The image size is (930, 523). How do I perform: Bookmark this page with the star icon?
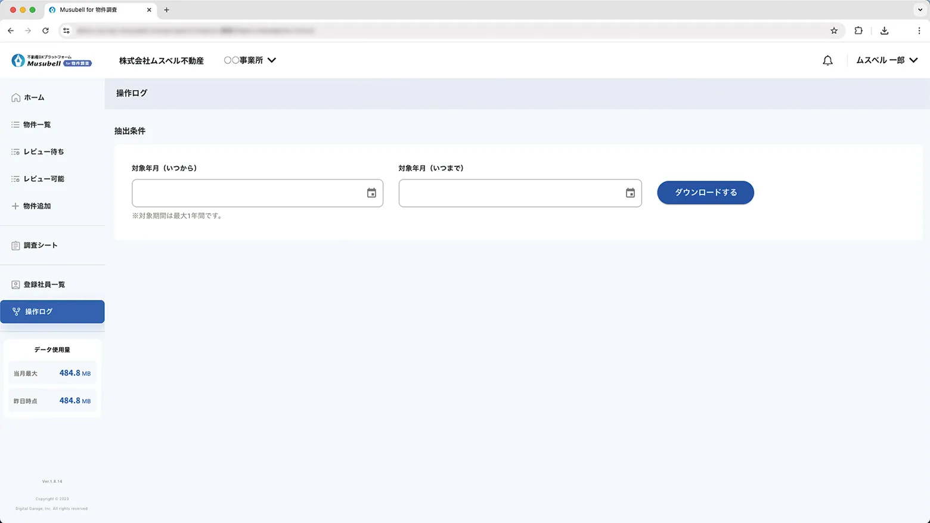point(834,30)
